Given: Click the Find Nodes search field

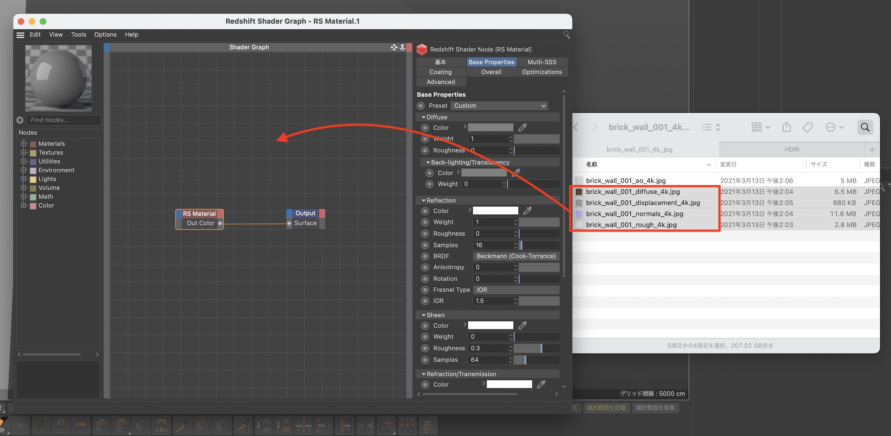Looking at the screenshot, I should (62, 120).
